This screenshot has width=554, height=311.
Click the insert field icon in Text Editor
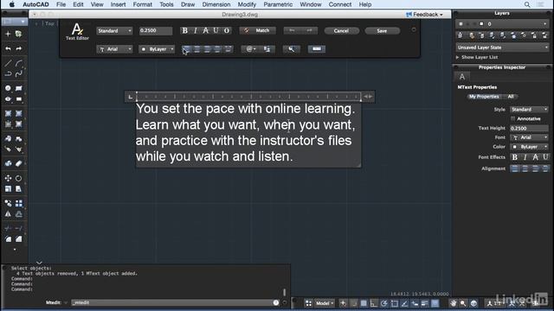pos(267,49)
